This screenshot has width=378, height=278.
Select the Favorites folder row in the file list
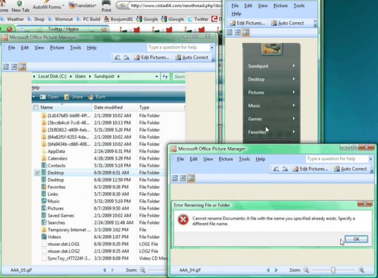click(101, 187)
